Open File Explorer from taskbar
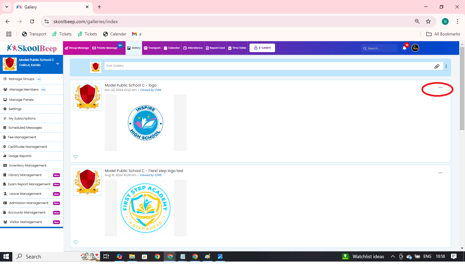This screenshot has height=267, width=465. click(x=132, y=256)
